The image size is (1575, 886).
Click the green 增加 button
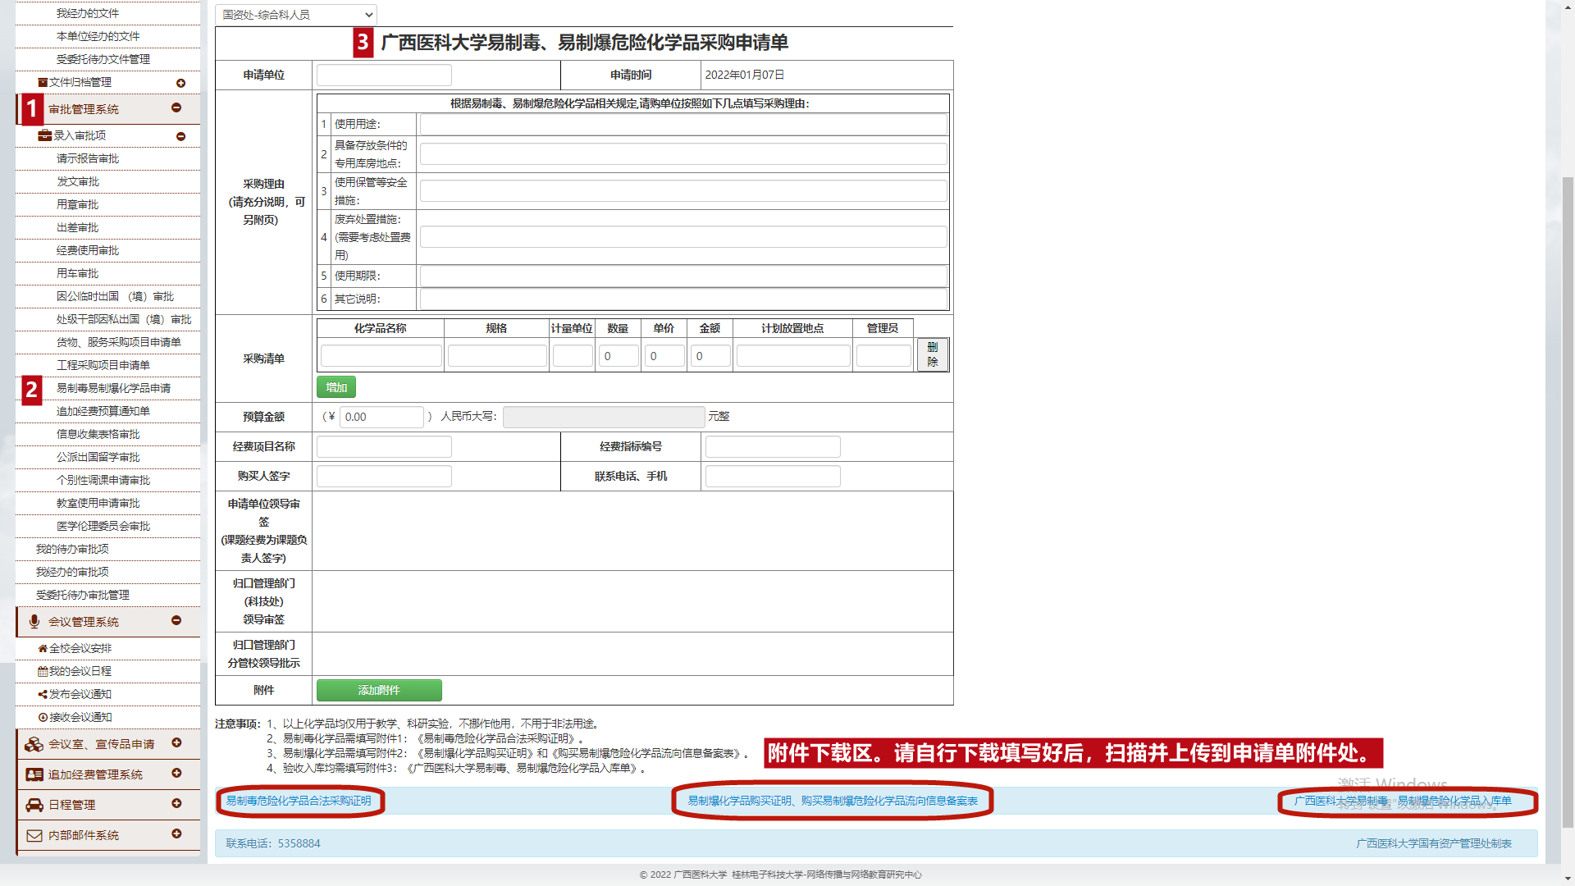[336, 387]
